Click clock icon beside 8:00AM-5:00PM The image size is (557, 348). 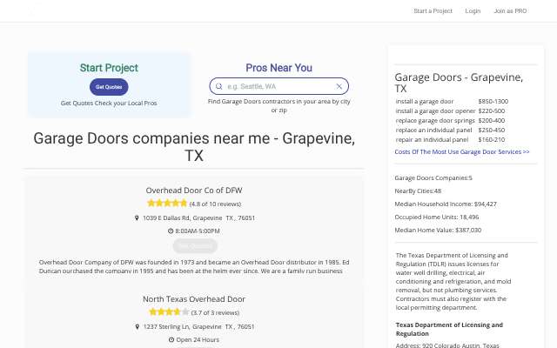point(171,231)
